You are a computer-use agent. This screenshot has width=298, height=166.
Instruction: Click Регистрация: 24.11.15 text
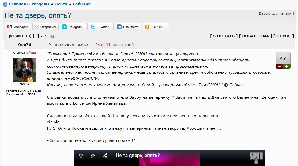coord(23,91)
